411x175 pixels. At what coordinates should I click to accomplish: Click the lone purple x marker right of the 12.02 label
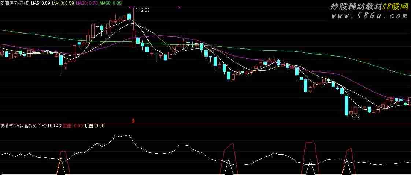point(179,8)
